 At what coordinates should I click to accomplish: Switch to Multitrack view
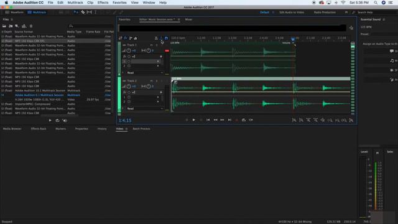37,12
